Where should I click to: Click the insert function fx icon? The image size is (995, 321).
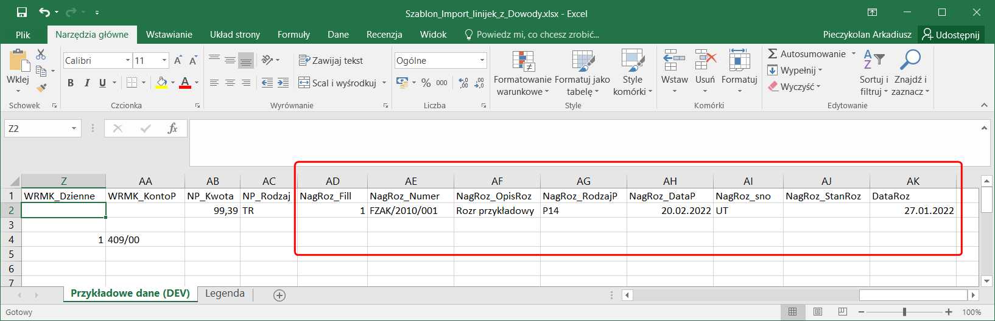[x=172, y=128]
